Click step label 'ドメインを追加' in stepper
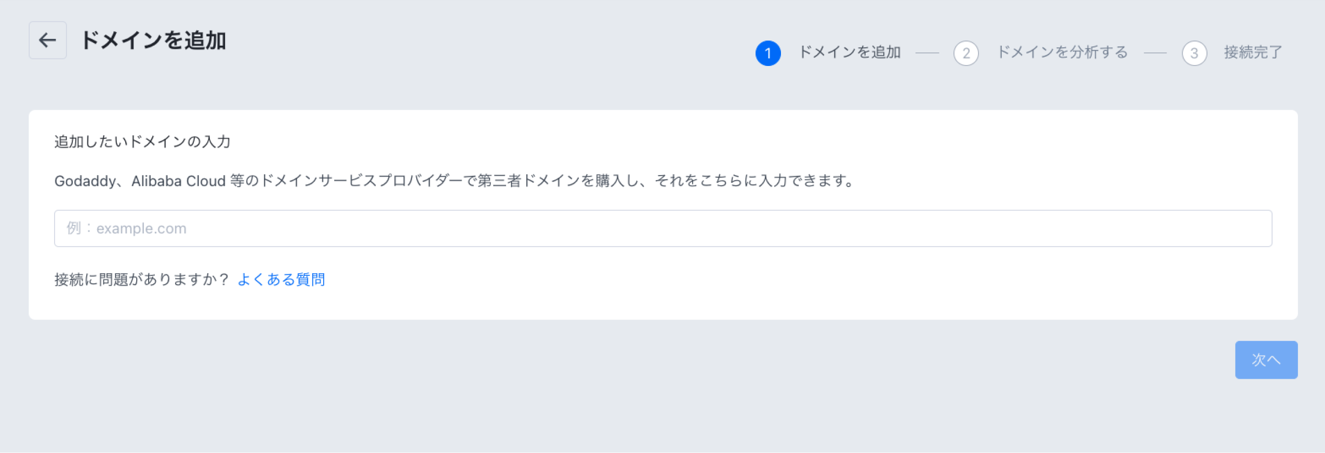The width and height of the screenshot is (1325, 453). coord(850,52)
